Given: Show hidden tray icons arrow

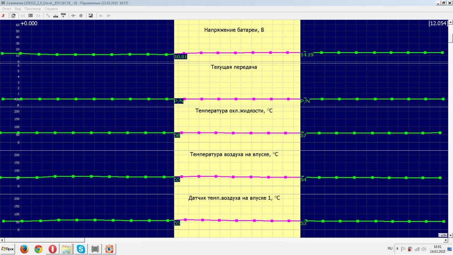Looking at the screenshot, I should [397, 249].
